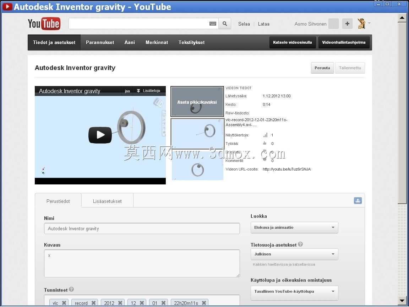Click the Katsele videosivulla button
Image resolution: width=409 pixels, height=307 pixels.
293,42
